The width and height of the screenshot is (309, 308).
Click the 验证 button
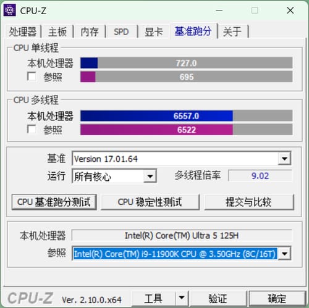[x=218, y=298]
